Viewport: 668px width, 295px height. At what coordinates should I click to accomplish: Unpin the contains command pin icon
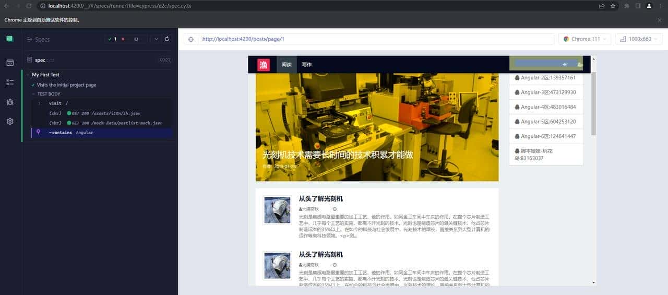pyautogui.click(x=39, y=132)
